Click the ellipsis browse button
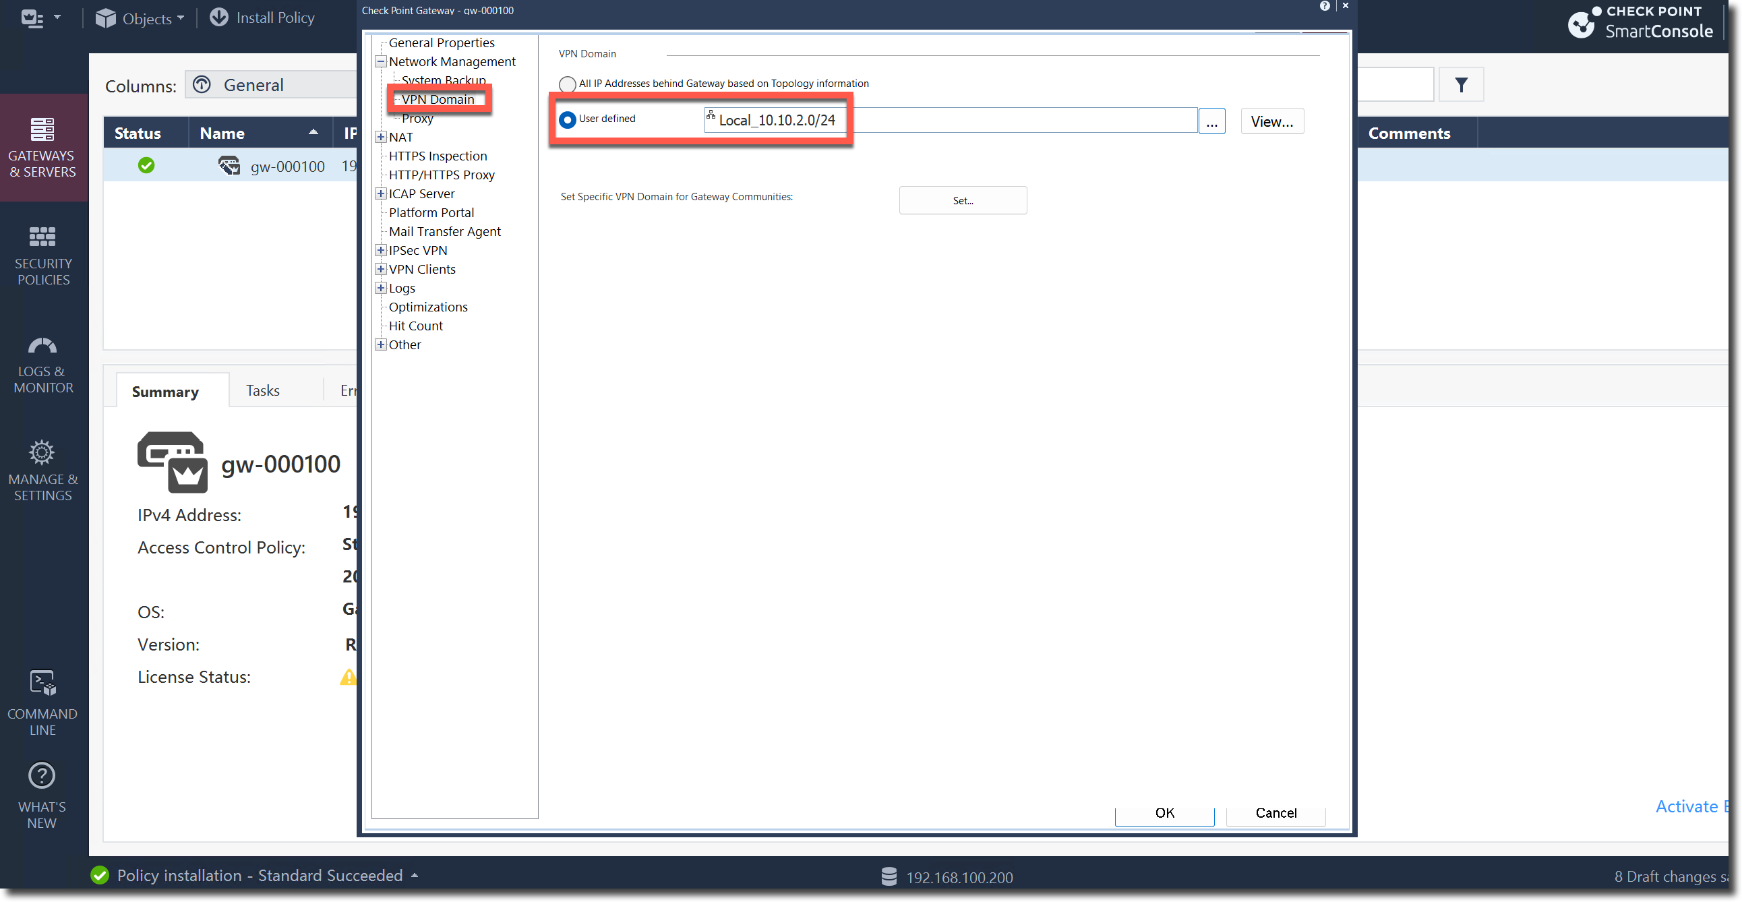 click(1211, 122)
